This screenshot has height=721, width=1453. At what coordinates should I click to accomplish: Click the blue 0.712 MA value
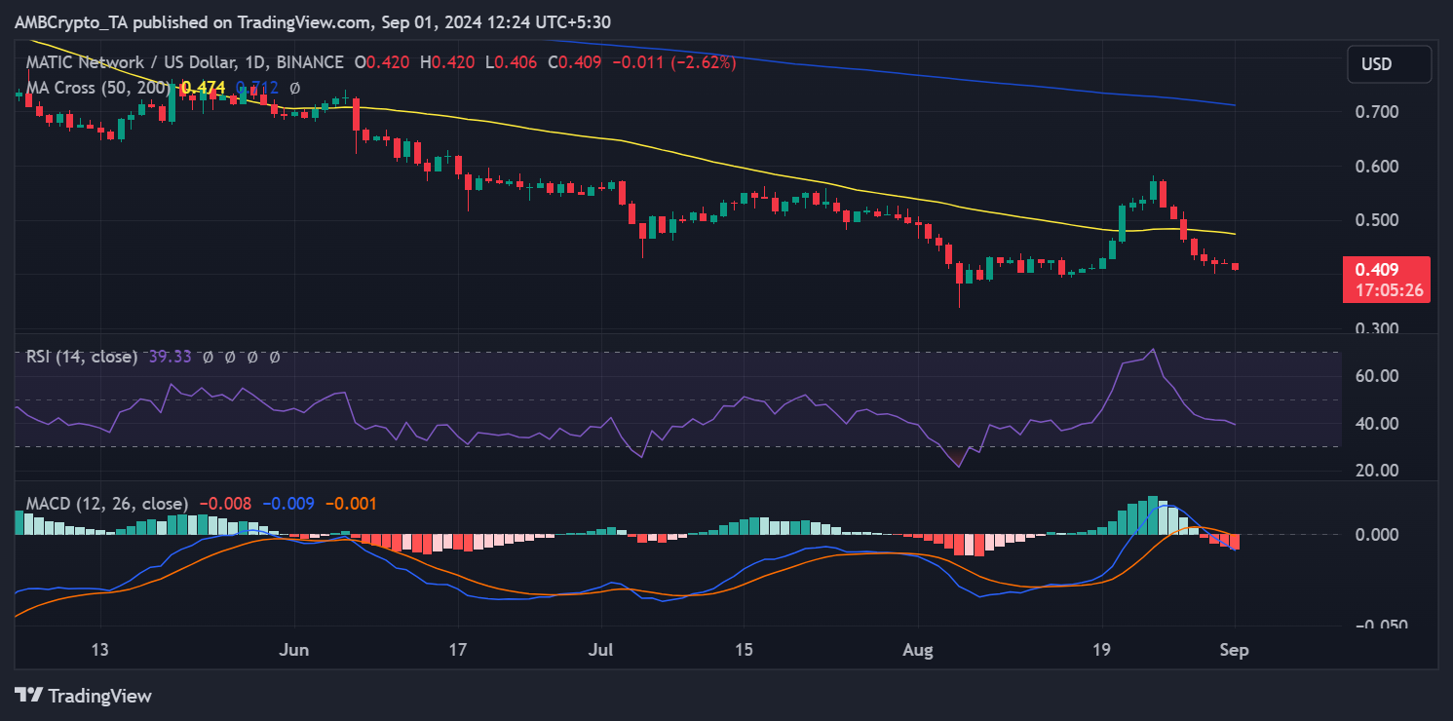coord(257,88)
